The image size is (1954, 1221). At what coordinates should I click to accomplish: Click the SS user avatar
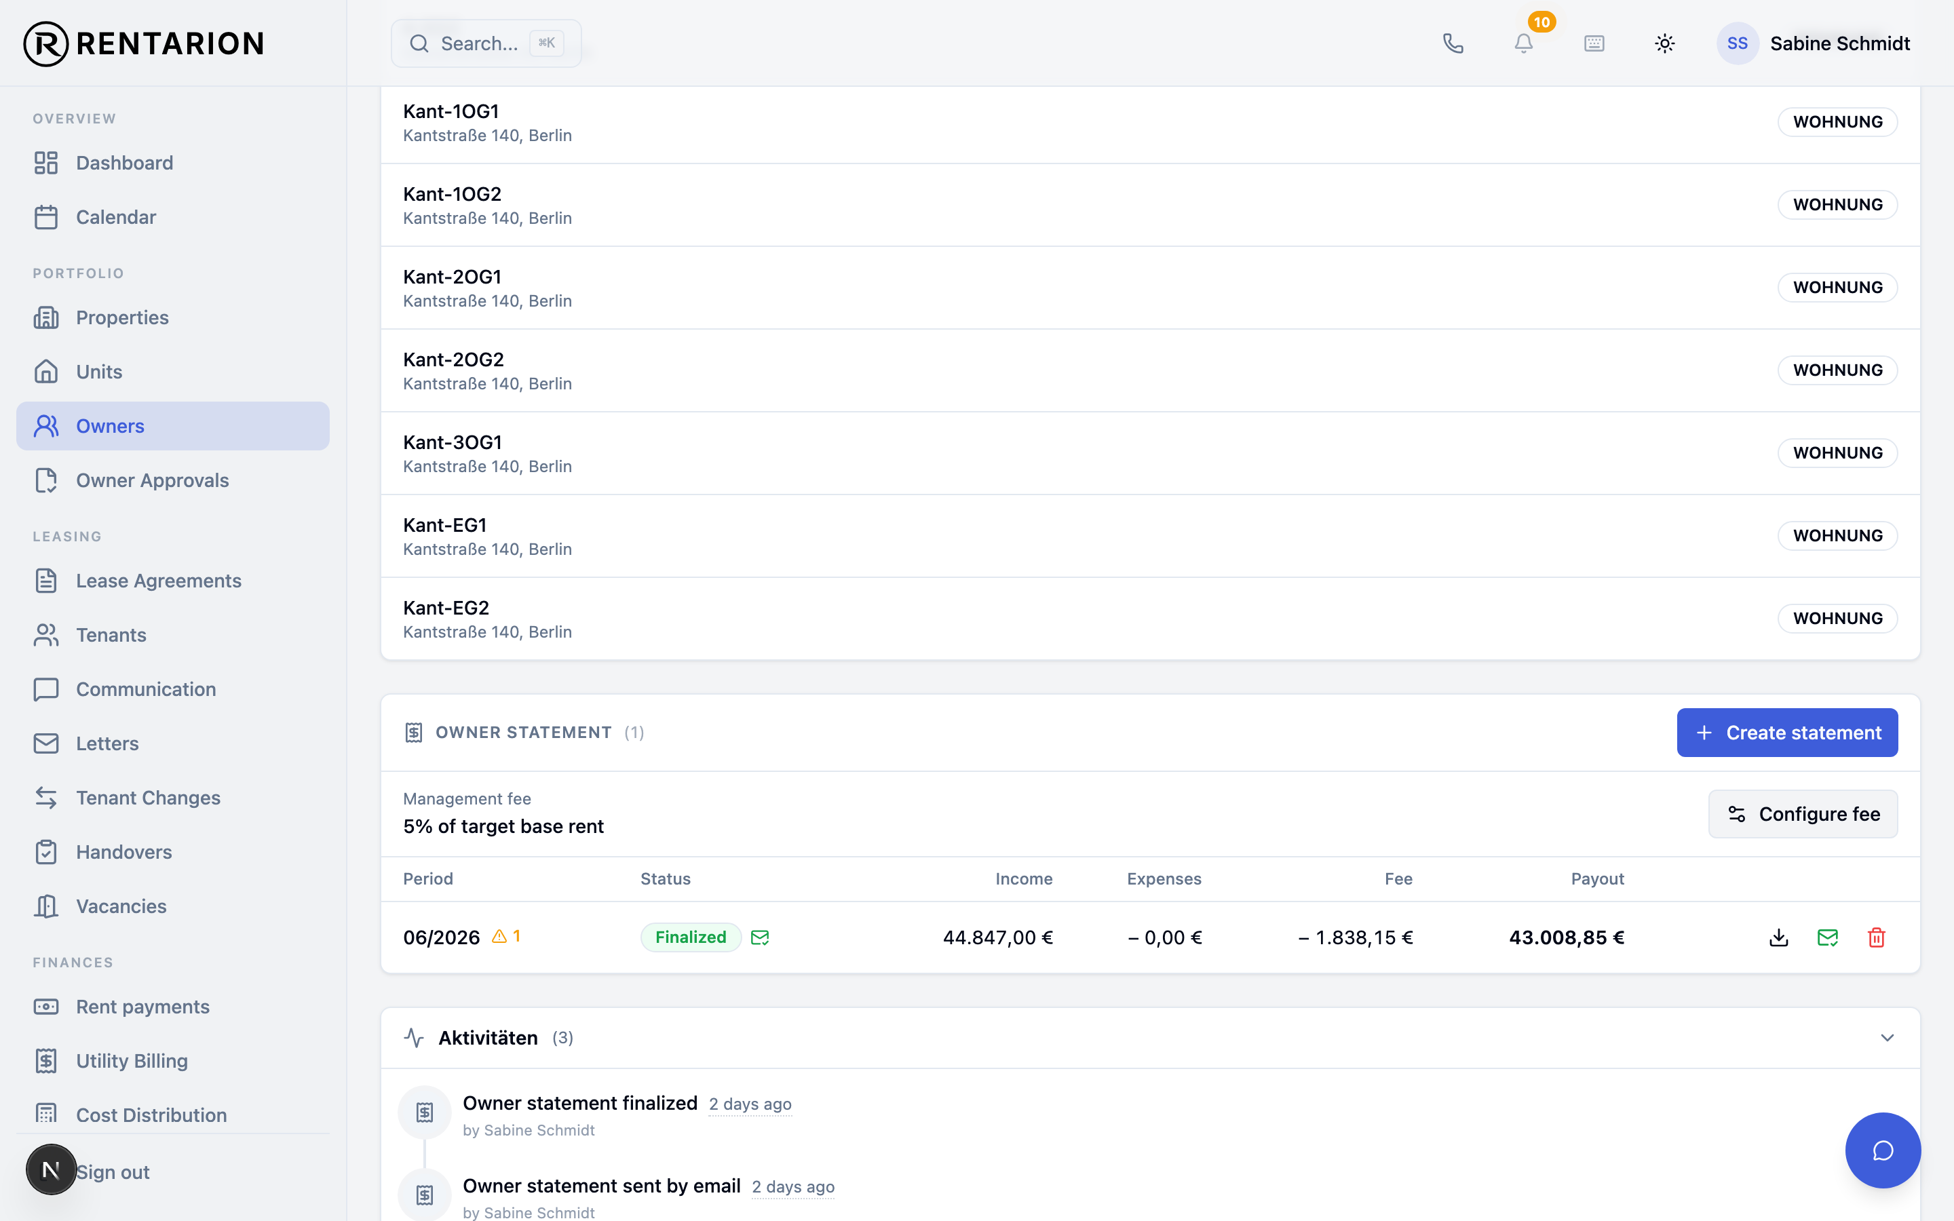pos(1737,43)
